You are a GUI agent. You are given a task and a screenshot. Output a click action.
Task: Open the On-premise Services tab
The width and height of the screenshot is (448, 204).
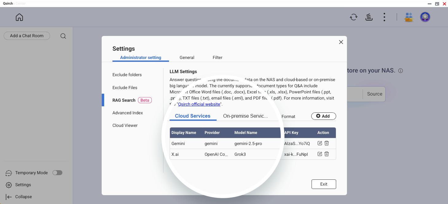pyautogui.click(x=245, y=116)
